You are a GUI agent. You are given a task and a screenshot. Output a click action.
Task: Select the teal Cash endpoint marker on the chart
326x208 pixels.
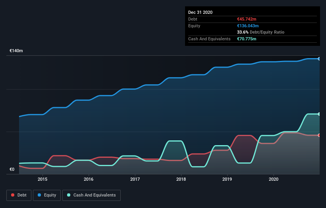319,114
